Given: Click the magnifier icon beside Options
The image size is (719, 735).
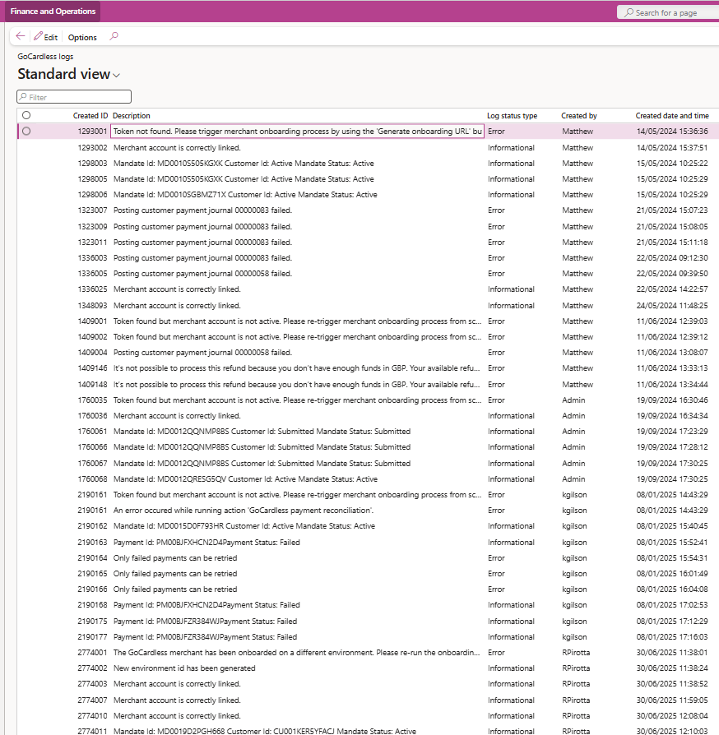Looking at the screenshot, I should tap(114, 36).
